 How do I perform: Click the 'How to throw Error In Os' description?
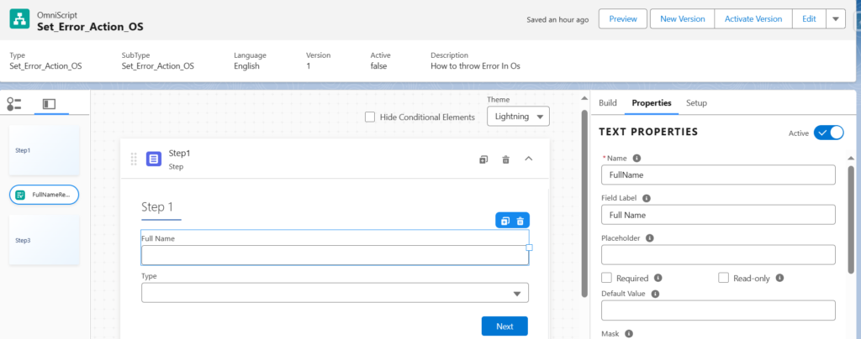tap(476, 66)
